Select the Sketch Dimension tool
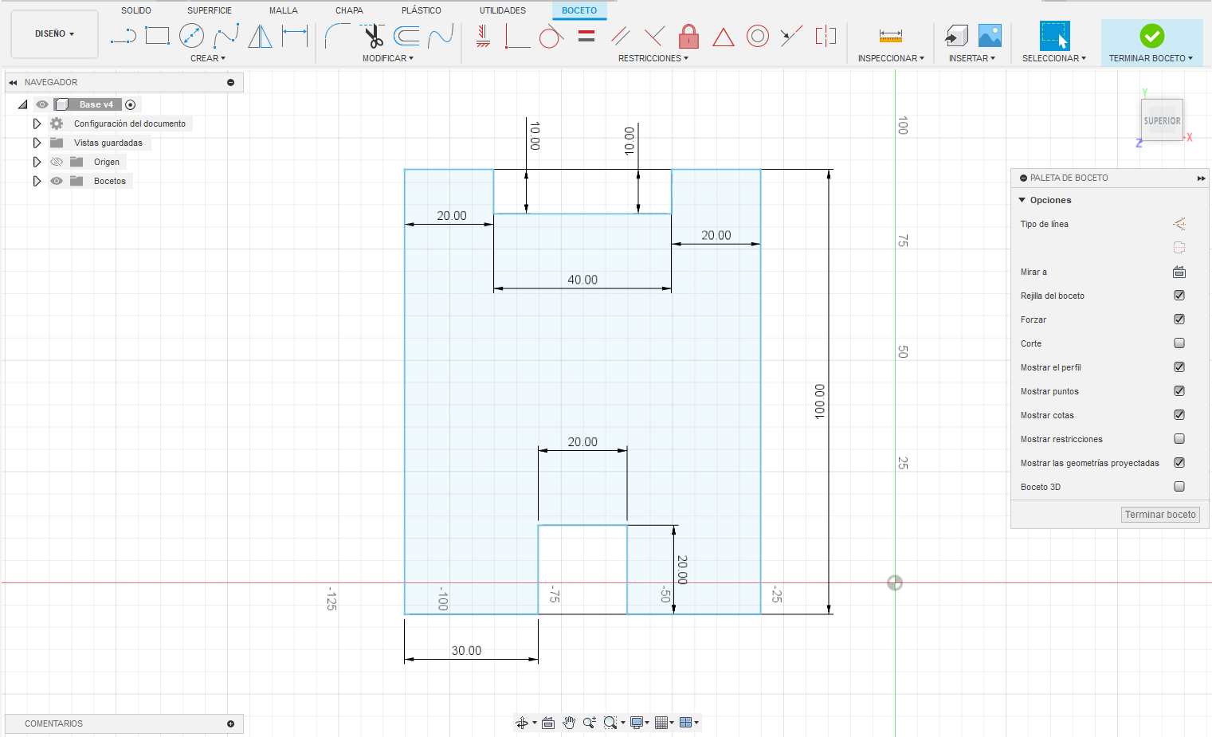Viewport: 1212px width, 737px height. click(x=295, y=36)
